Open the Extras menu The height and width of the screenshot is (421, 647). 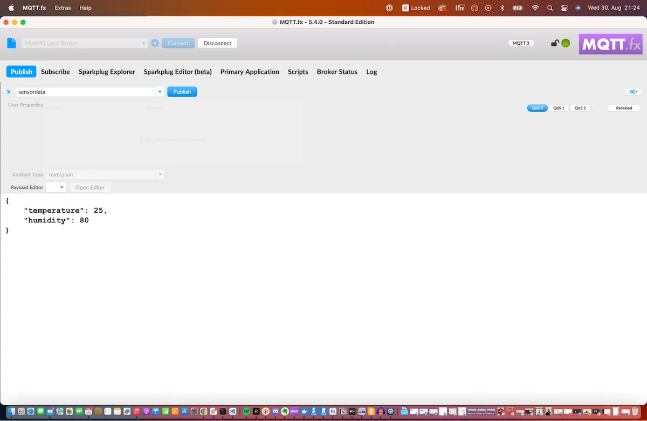pyautogui.click(x=63, y=8)
